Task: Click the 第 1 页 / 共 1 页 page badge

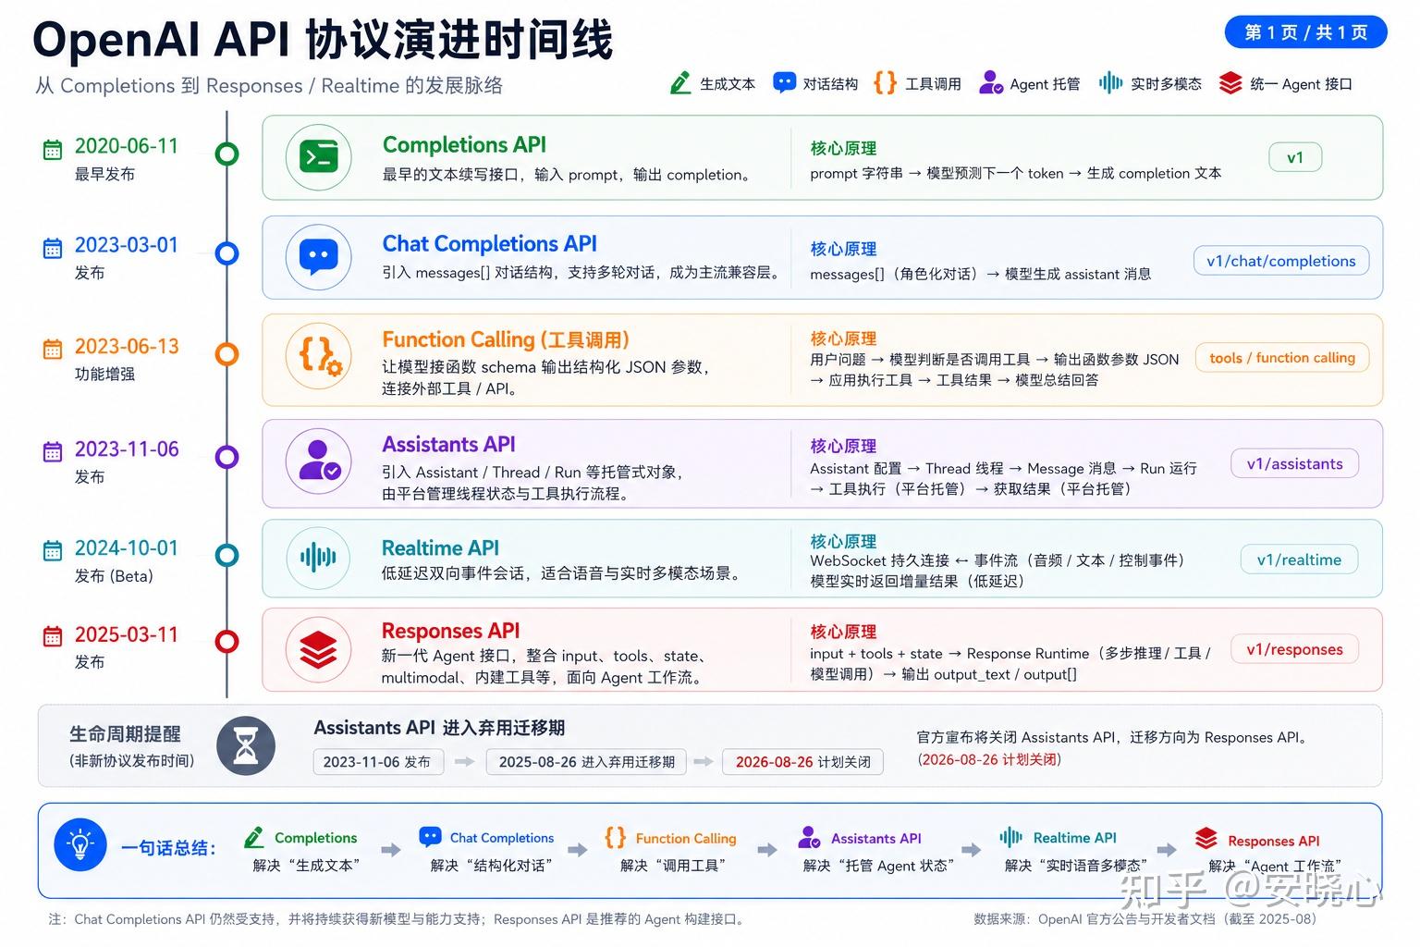Action: pyautogui.click(x=1305, y=32)
